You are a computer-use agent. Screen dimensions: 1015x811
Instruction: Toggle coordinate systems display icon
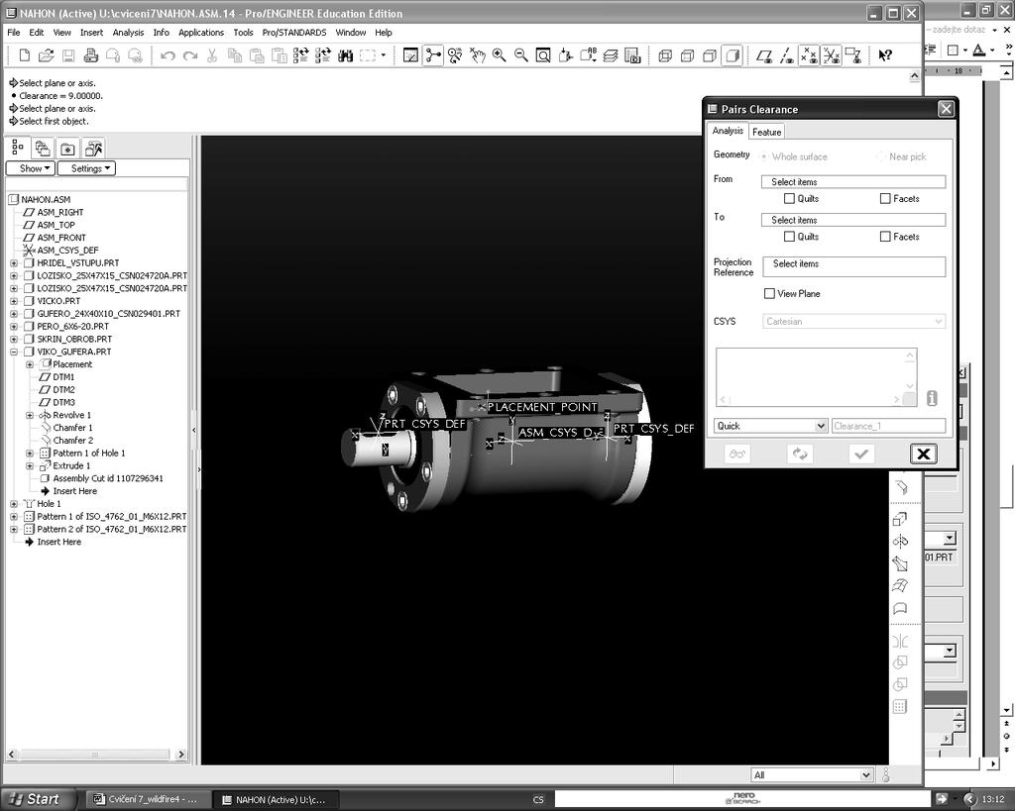coord(832,55)
